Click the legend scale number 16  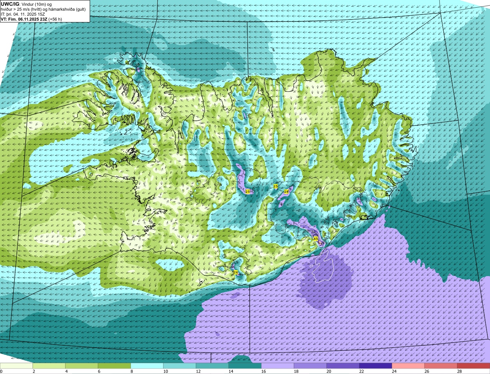coord(263,371)
